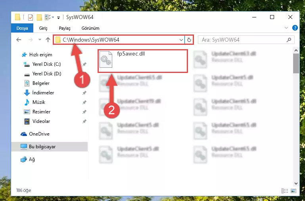Open Ağ in the navigation pane

click(x=32, y=159)
